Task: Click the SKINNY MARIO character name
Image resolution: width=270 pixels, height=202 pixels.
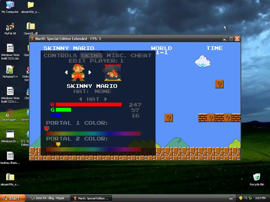Action: tap(92, 86)
